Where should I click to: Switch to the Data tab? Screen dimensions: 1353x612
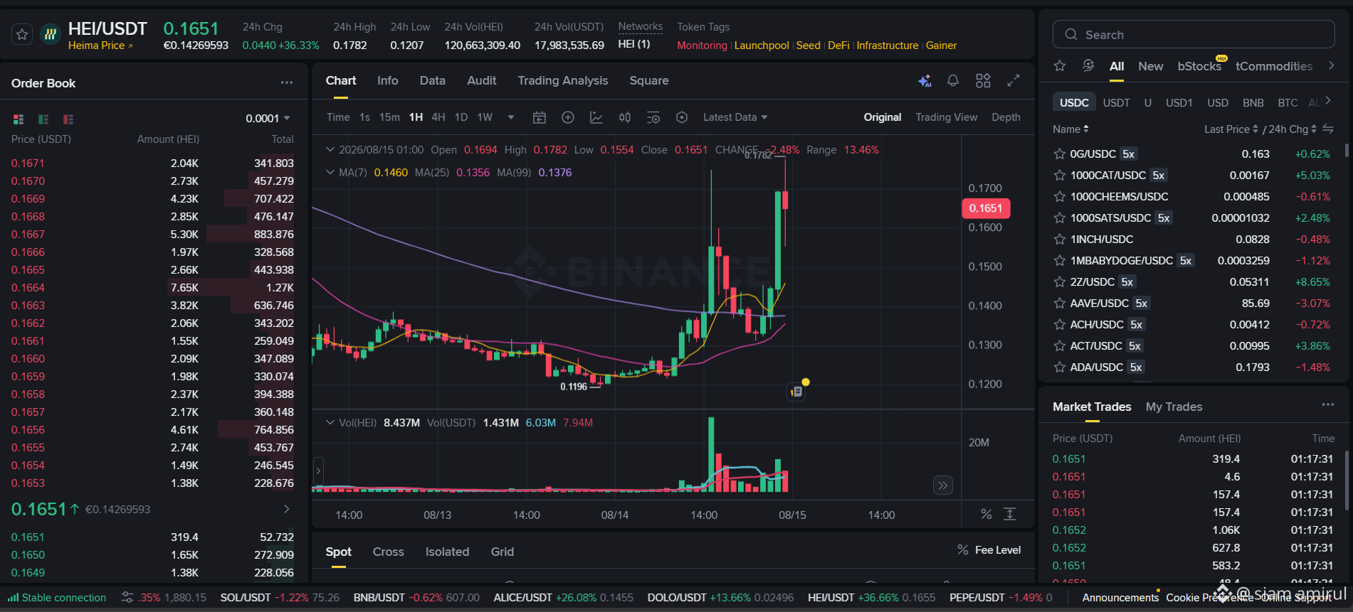(433, 81)
